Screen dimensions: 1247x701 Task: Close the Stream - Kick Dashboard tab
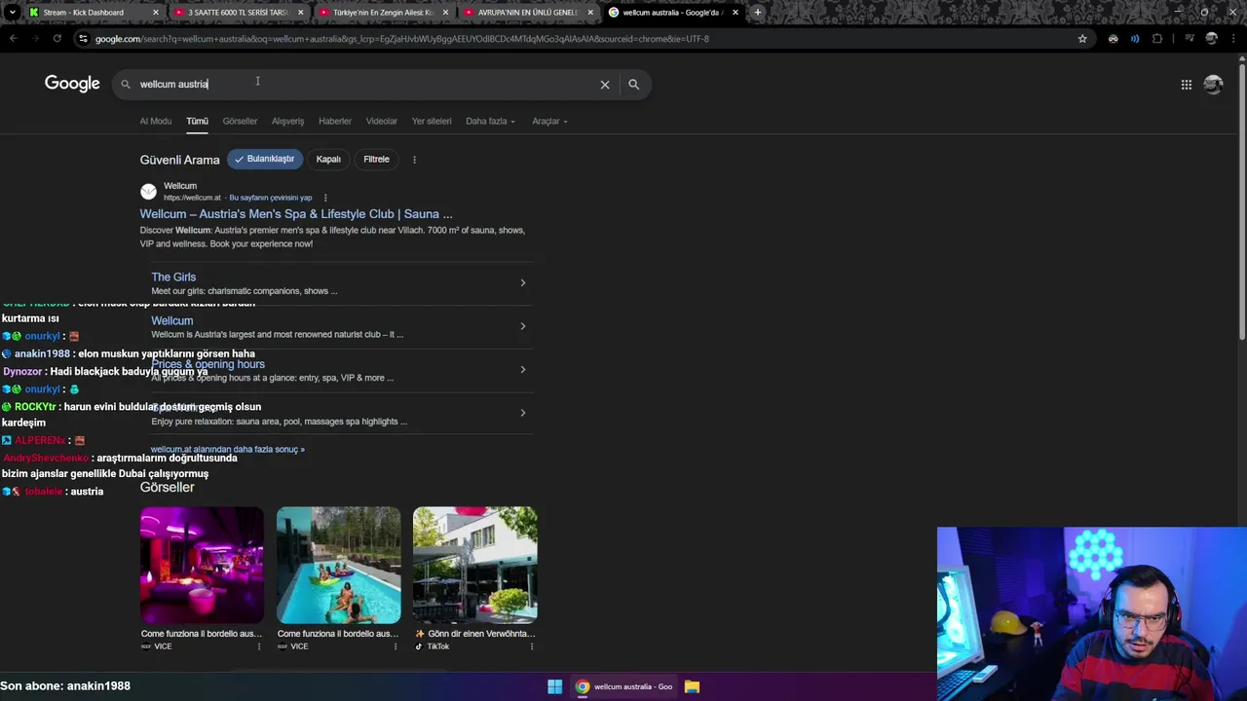pyautogui.click(x=155, y=13)
